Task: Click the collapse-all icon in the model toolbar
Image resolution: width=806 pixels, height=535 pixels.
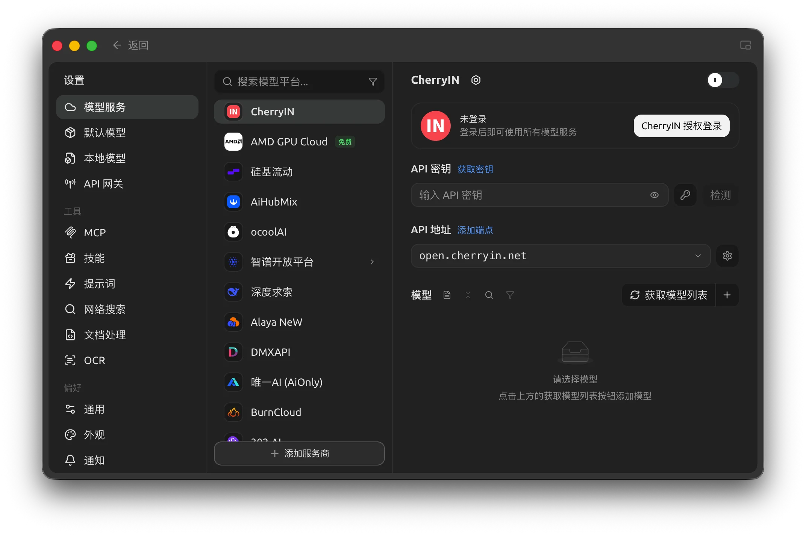Action: (468, 295)
